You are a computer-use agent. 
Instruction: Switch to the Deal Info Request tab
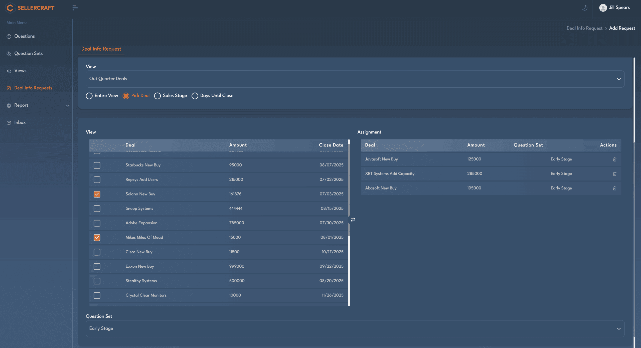point(101,49)
